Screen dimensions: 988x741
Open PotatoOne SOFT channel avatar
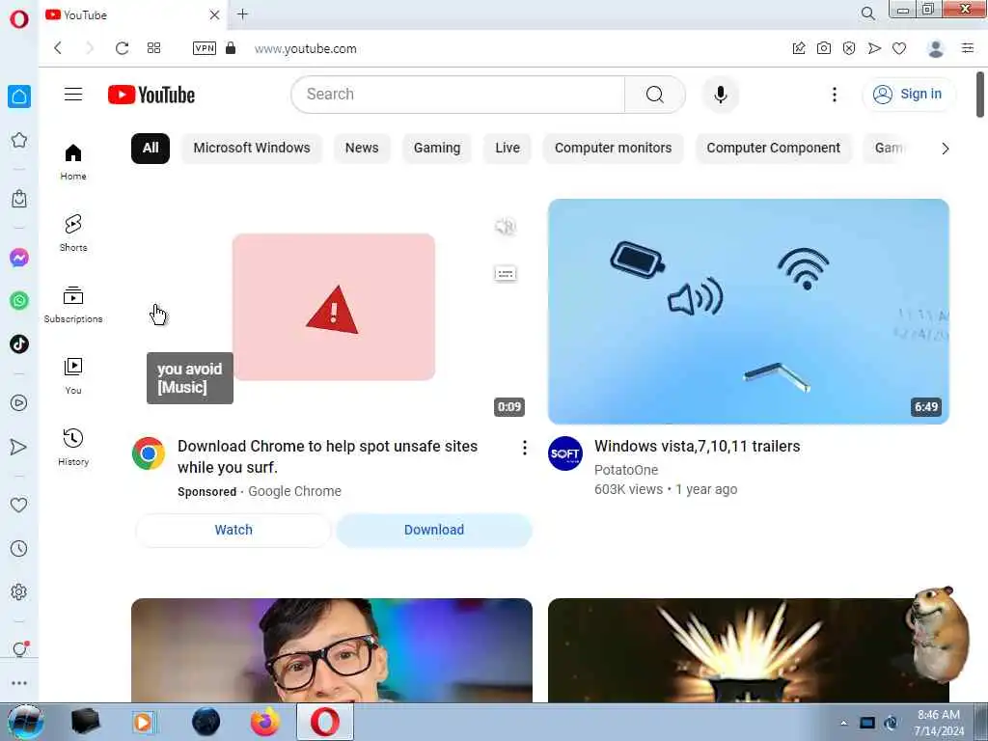(565, 453)
